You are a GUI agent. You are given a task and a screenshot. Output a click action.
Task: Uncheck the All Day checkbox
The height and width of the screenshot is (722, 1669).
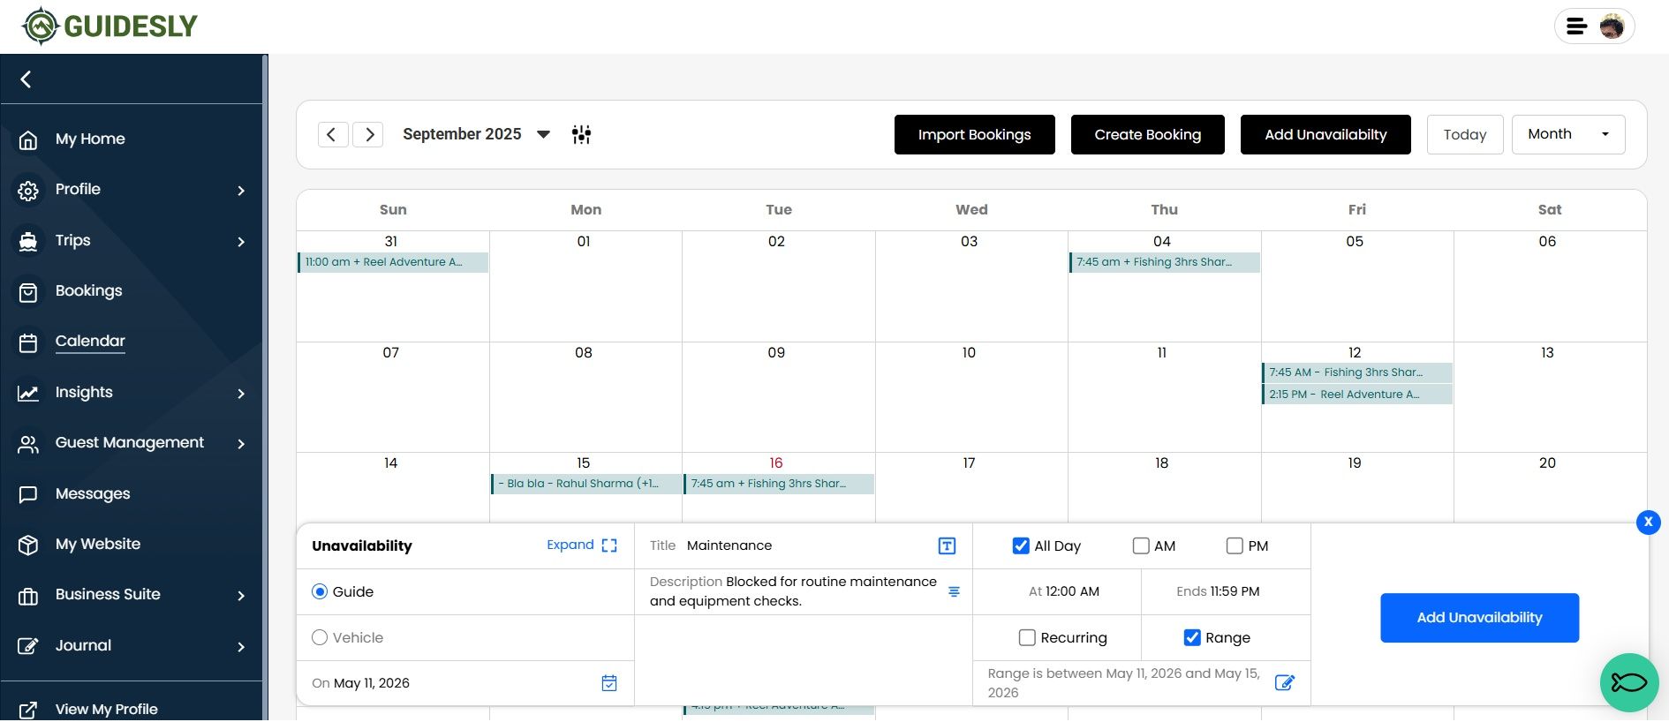pos(1021,545)
